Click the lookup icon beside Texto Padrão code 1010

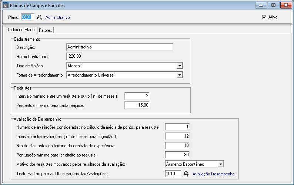186,174
